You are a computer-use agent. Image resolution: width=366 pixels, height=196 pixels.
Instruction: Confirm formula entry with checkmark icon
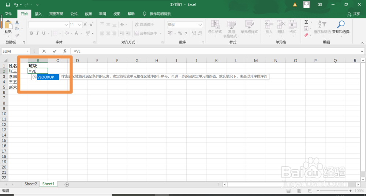coord(55,51)
